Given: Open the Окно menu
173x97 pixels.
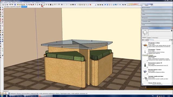Looking at the screenshot, I should coord(33,2).
